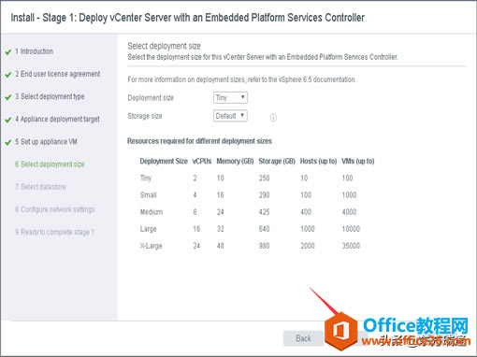Click the checkmark beside Select deployment type
The image size is (477, 357).
pyautogui.click(x=8, y=97)
